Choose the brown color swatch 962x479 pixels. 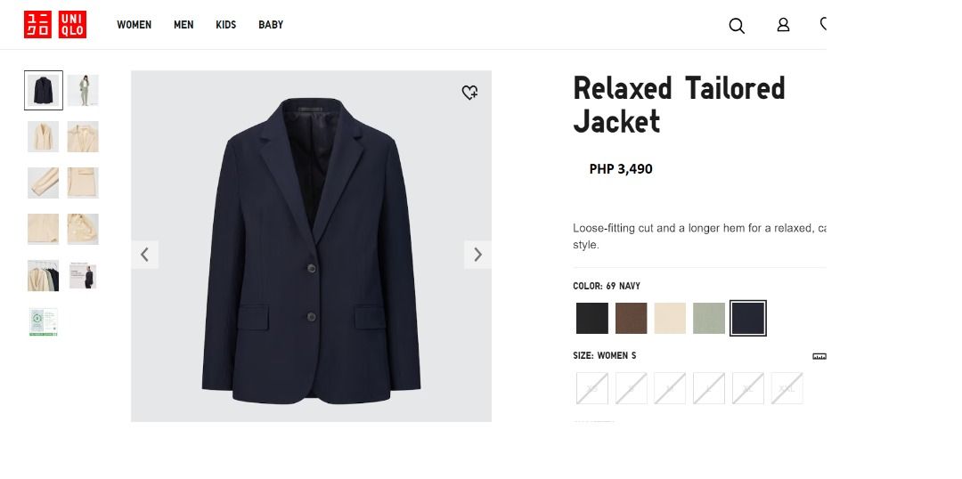click(x=631, y=319)
